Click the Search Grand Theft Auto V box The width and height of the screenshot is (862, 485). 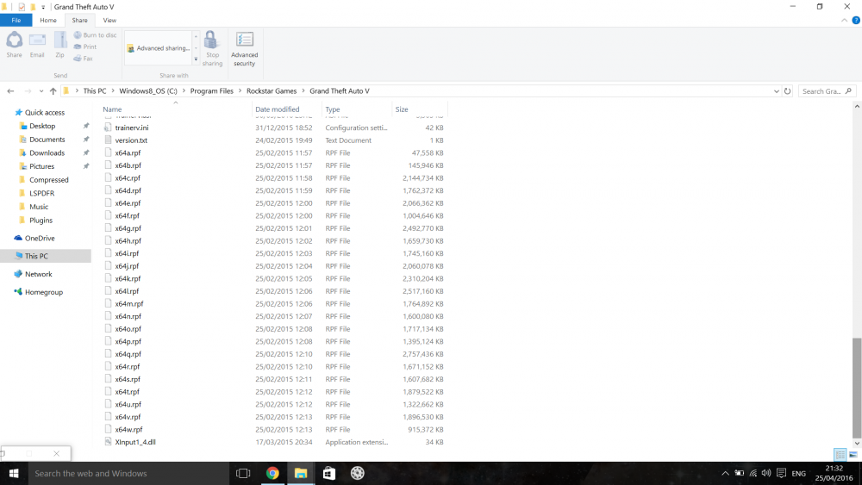click(827, 91)
